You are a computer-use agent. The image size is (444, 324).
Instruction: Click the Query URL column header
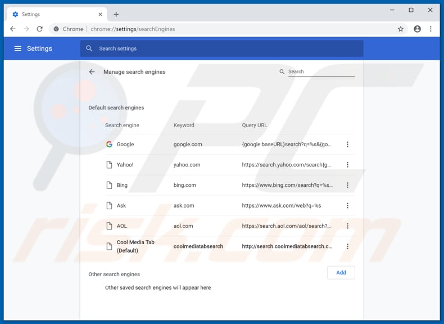coord(254,125)
